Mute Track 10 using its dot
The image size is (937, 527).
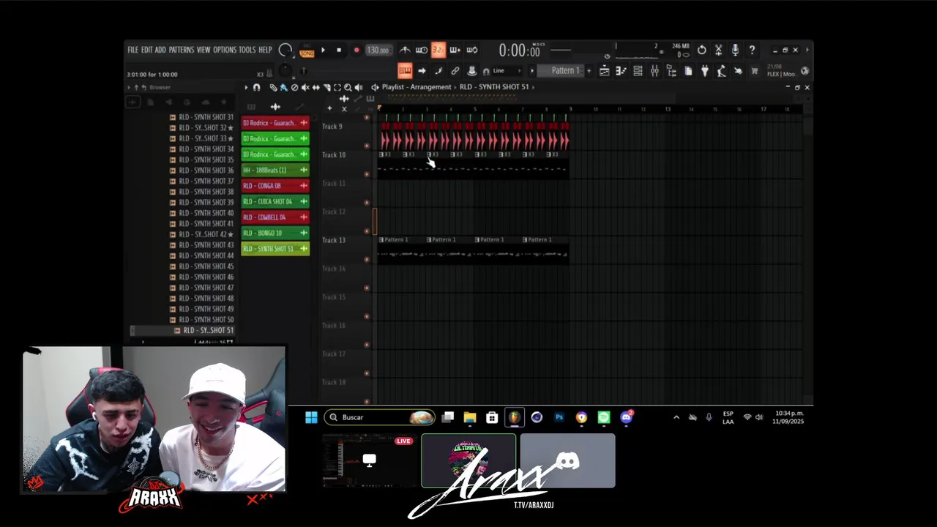point(367,174)
